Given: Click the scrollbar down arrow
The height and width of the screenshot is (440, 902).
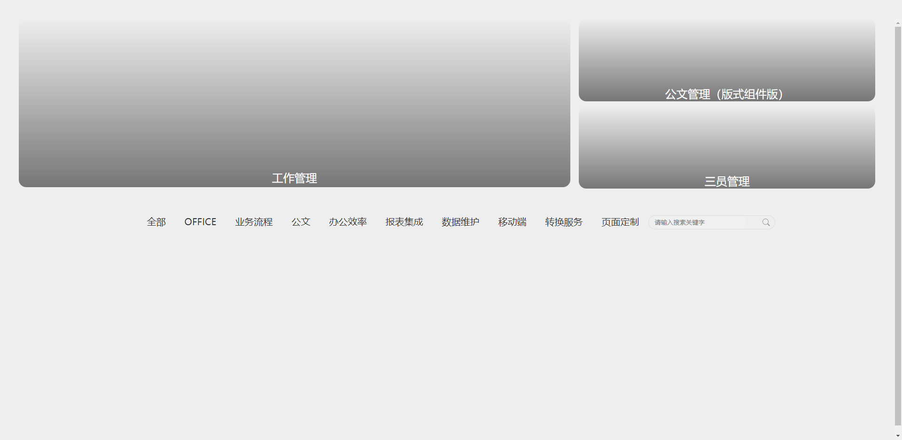Looking at the screenshot, I should click(898, 436).
